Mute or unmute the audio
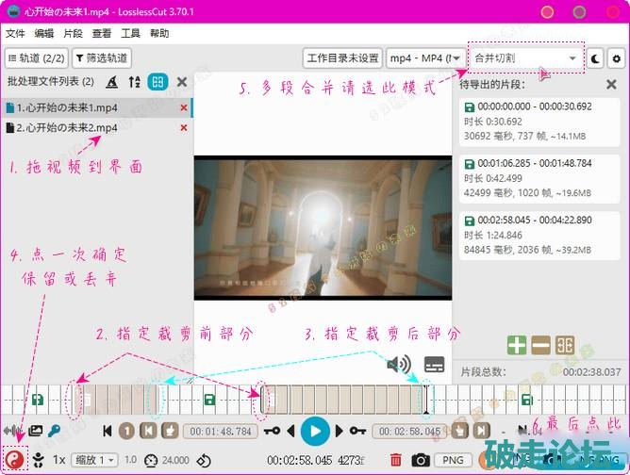The width and height of the screenshot is (630, 475). tap(399, 364)
